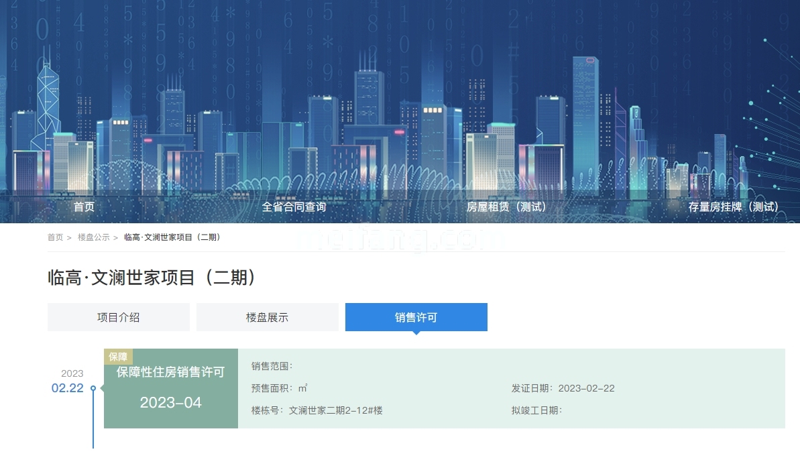Click the 发证日期 2023-02-22 field
Image resolution: width=800 pixels, height=476 pixels.
[563, 388]
